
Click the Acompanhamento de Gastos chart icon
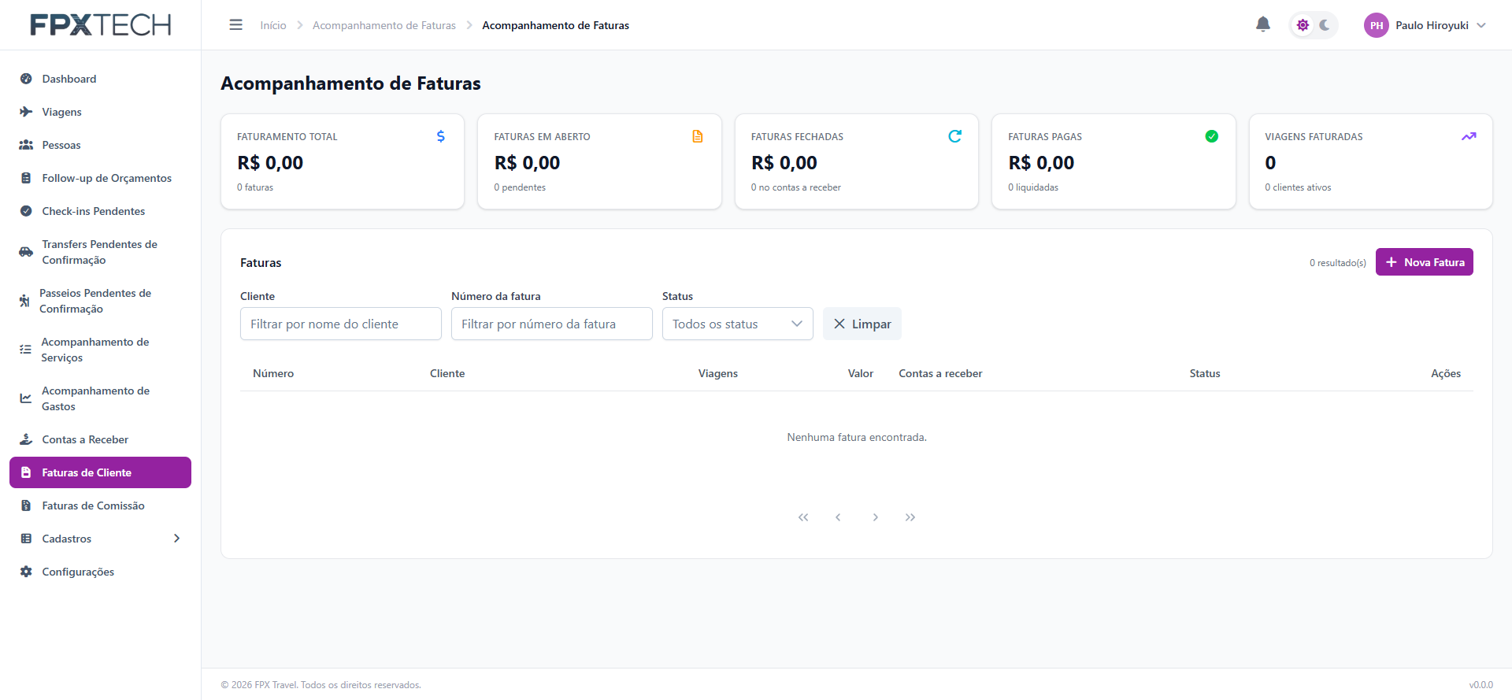26,398
